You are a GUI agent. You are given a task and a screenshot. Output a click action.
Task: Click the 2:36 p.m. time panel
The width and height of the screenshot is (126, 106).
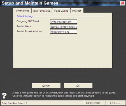115,103
